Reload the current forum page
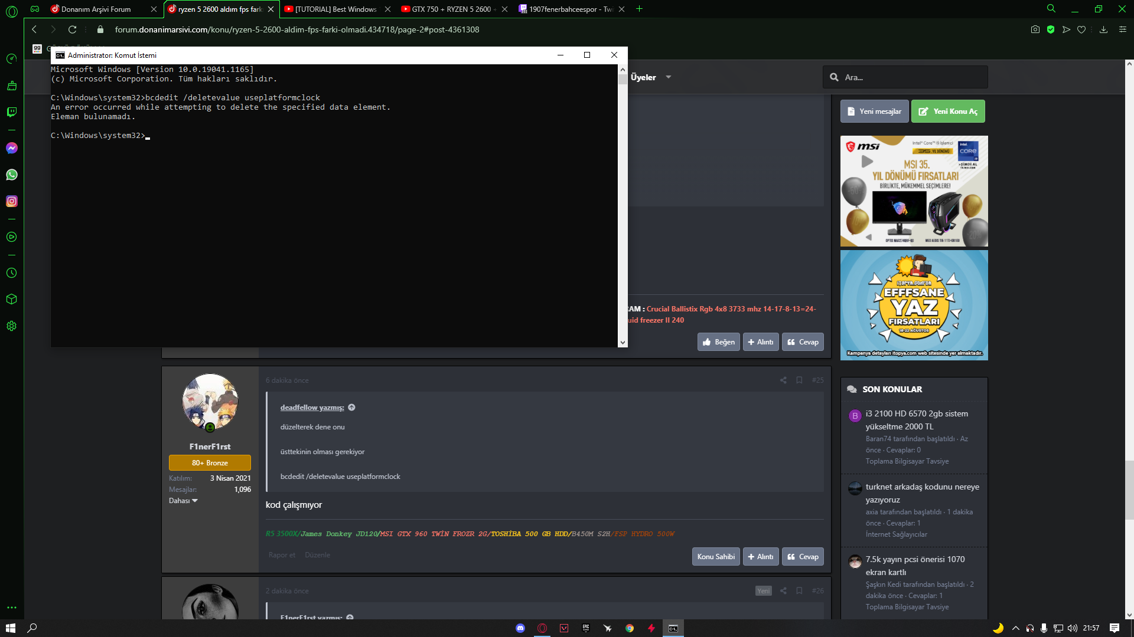The image size is (1134, 637). 72,29
